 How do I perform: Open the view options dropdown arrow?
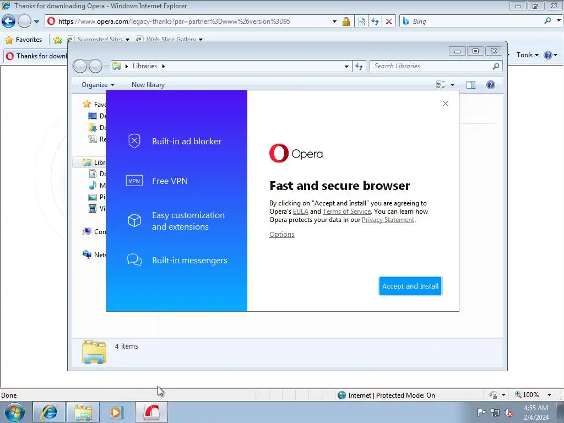[x=453, y=85]
